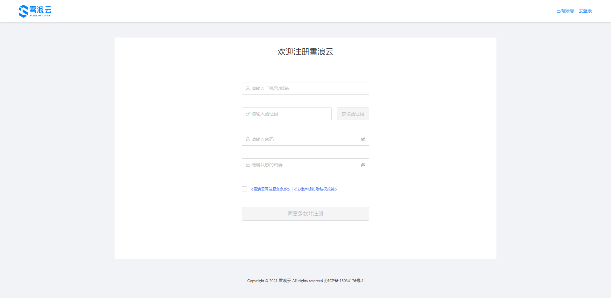
Task: Click the Copyright © 2021 footer text
Action: pos(262,281)
